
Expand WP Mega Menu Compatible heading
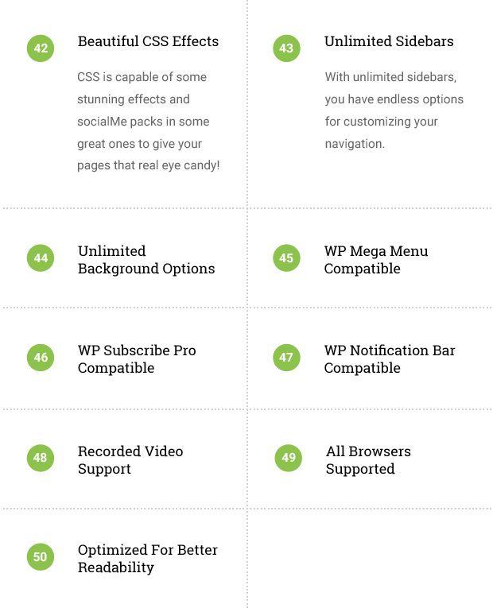[x=376, y=259]
